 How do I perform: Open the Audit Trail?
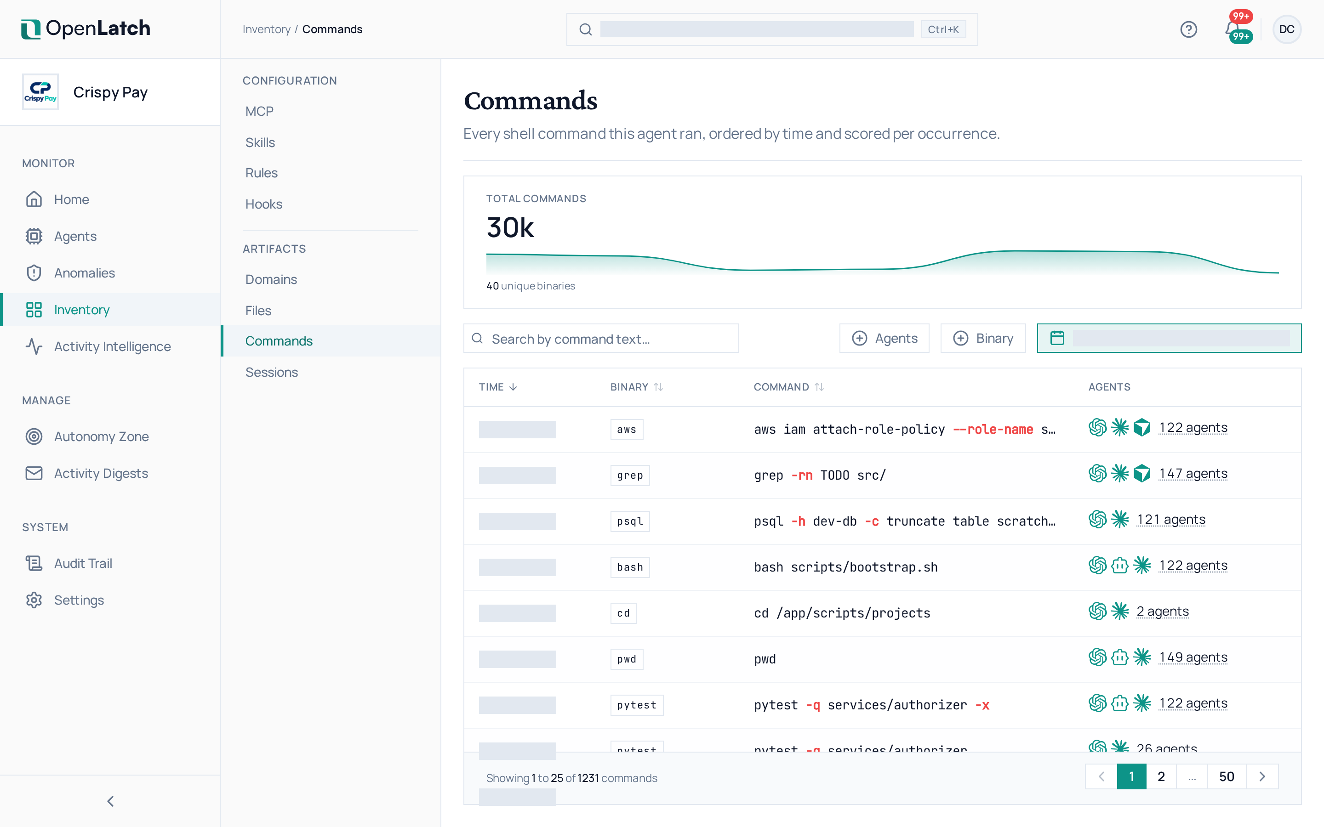(x=83, y=563)
